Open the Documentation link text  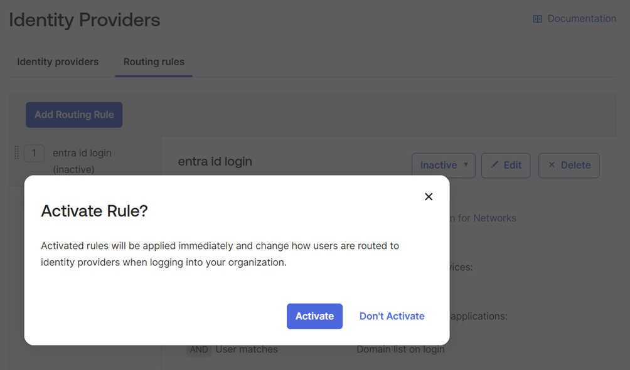(582, 19)
